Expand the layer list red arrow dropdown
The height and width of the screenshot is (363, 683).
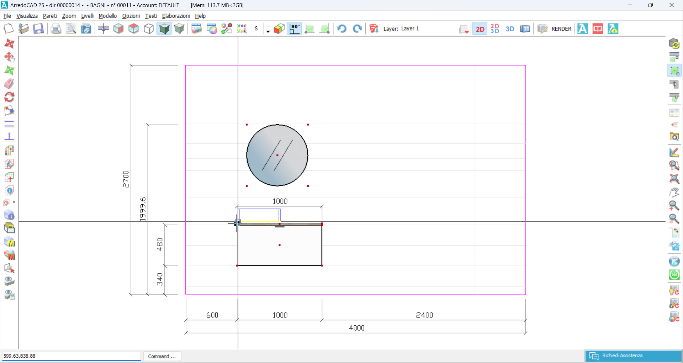464,29
